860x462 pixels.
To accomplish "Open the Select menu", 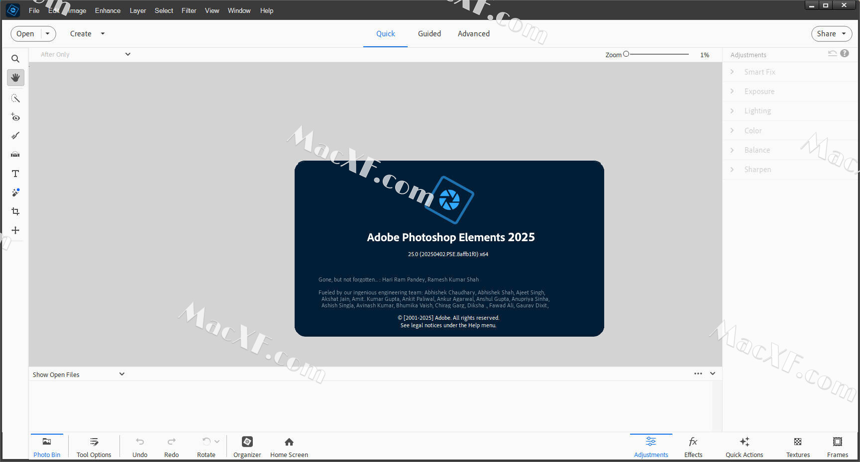I will click(x=164, y=10).
